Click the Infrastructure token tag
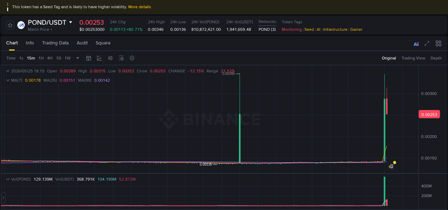Image resolution: width=448 pixels, height=210 pixels. [335, 29]
